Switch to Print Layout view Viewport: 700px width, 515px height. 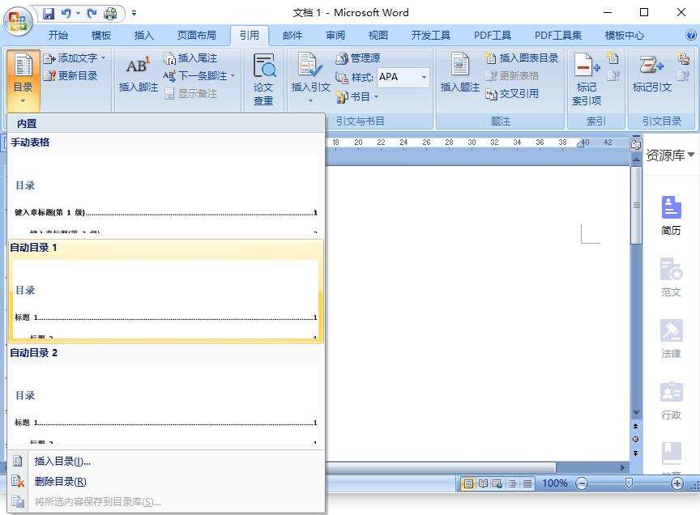(467, 483)
